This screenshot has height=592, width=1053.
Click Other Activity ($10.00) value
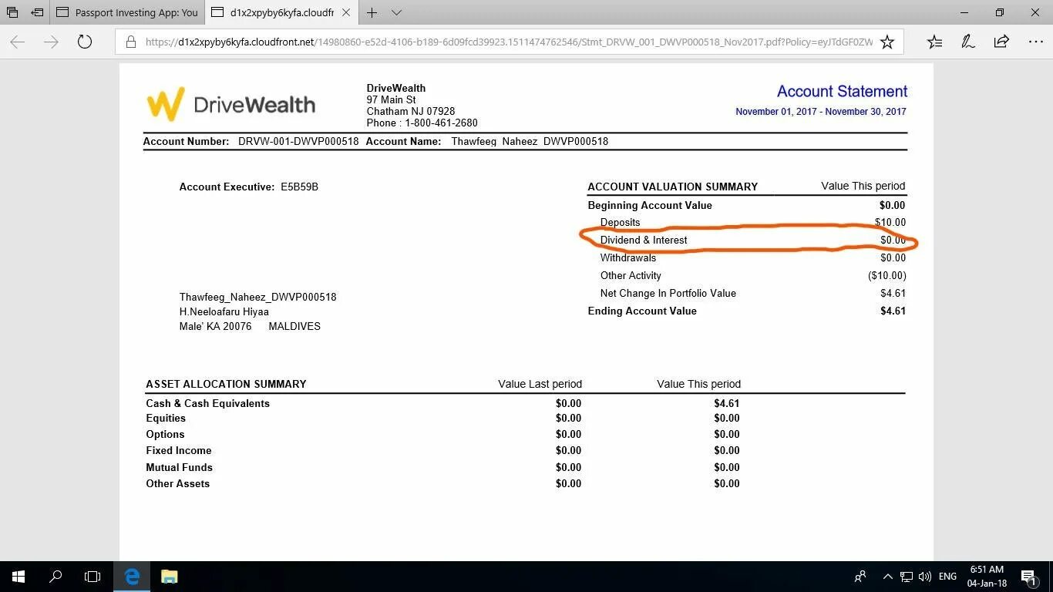click(x=886, y=275)
